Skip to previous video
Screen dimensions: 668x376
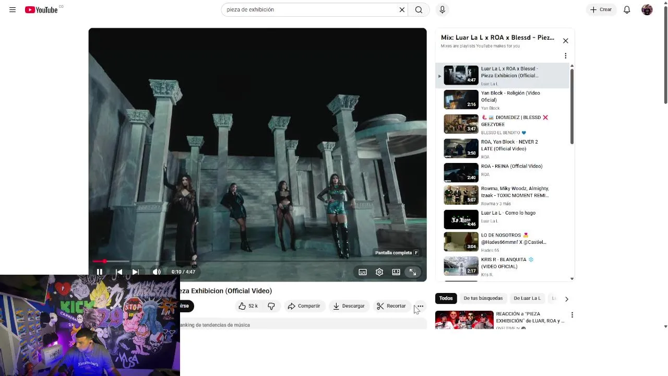pyautogui.click(x=118, y=272)
